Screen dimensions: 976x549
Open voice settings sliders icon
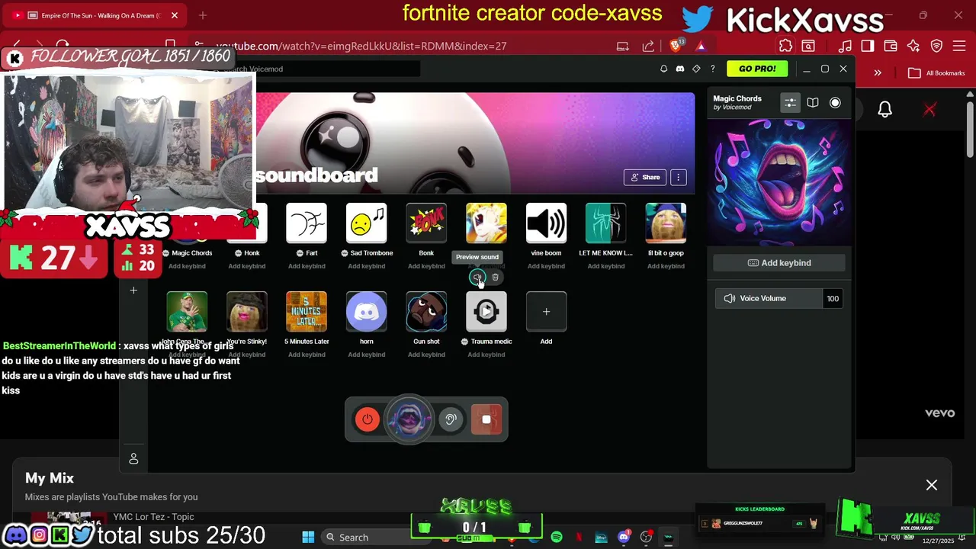pos(790,103)
